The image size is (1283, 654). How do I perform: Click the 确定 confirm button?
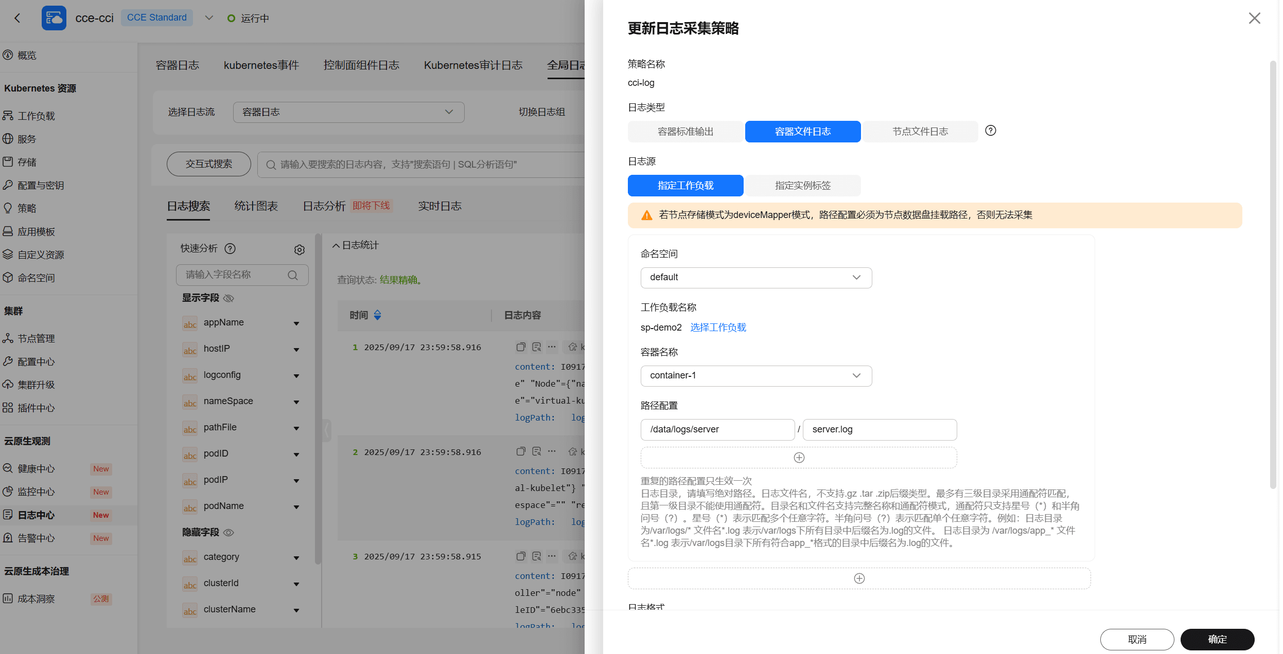coord(1217,639)
